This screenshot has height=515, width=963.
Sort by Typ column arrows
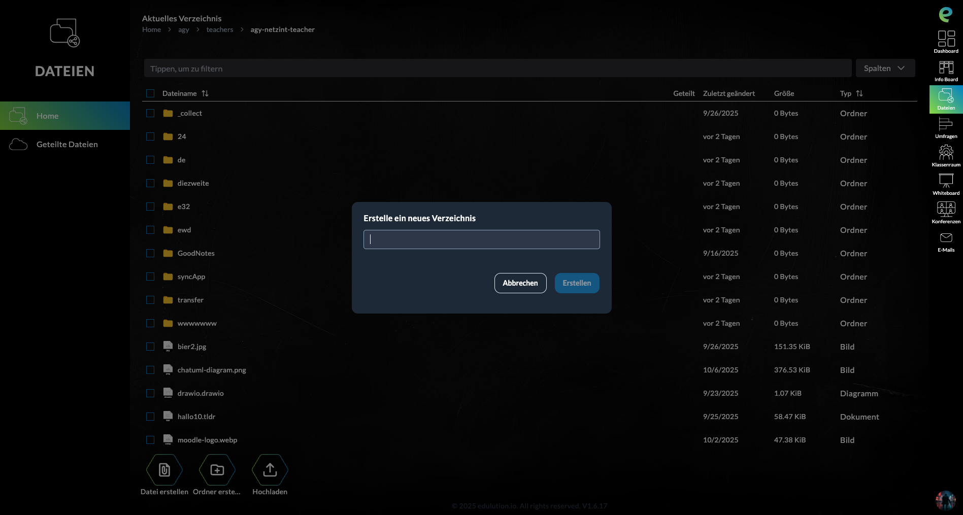859,93
